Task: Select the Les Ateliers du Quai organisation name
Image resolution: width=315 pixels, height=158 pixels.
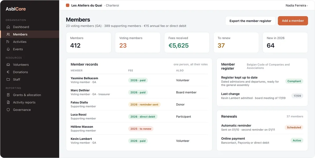Action: tap(87, 5)
